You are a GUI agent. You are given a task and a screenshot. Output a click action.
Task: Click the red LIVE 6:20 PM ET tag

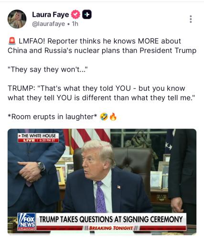[38, 140]
